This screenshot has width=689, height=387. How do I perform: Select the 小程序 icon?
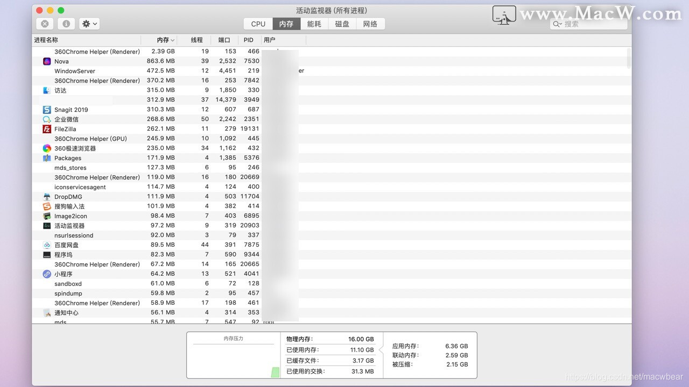click(47, 274)
